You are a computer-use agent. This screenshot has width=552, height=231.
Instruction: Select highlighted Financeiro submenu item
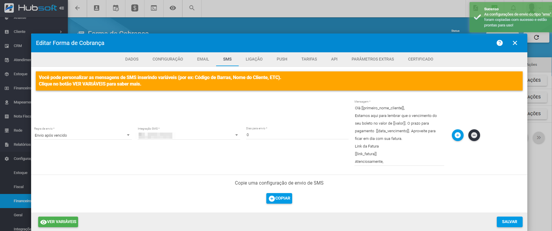(16, 201)
